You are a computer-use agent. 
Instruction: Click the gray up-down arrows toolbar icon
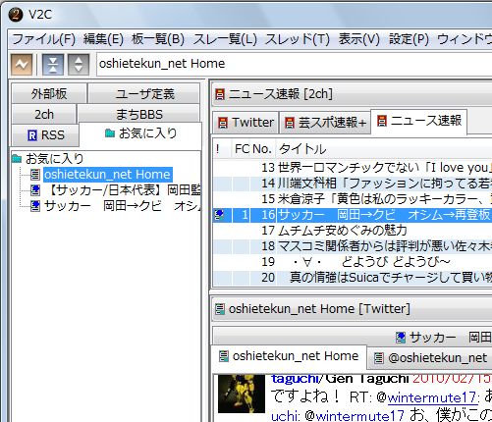point(79,64)
